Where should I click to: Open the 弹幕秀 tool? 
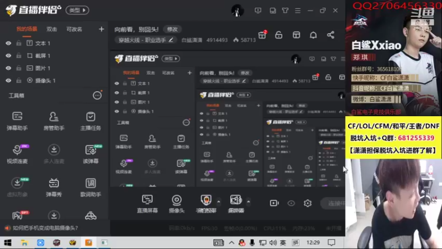click(54, 188)
